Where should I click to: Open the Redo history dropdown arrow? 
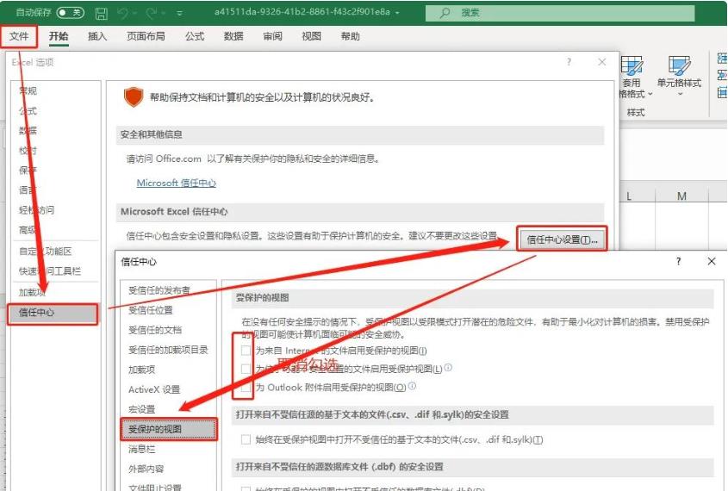pyautogui.click(x=164, y=14)
